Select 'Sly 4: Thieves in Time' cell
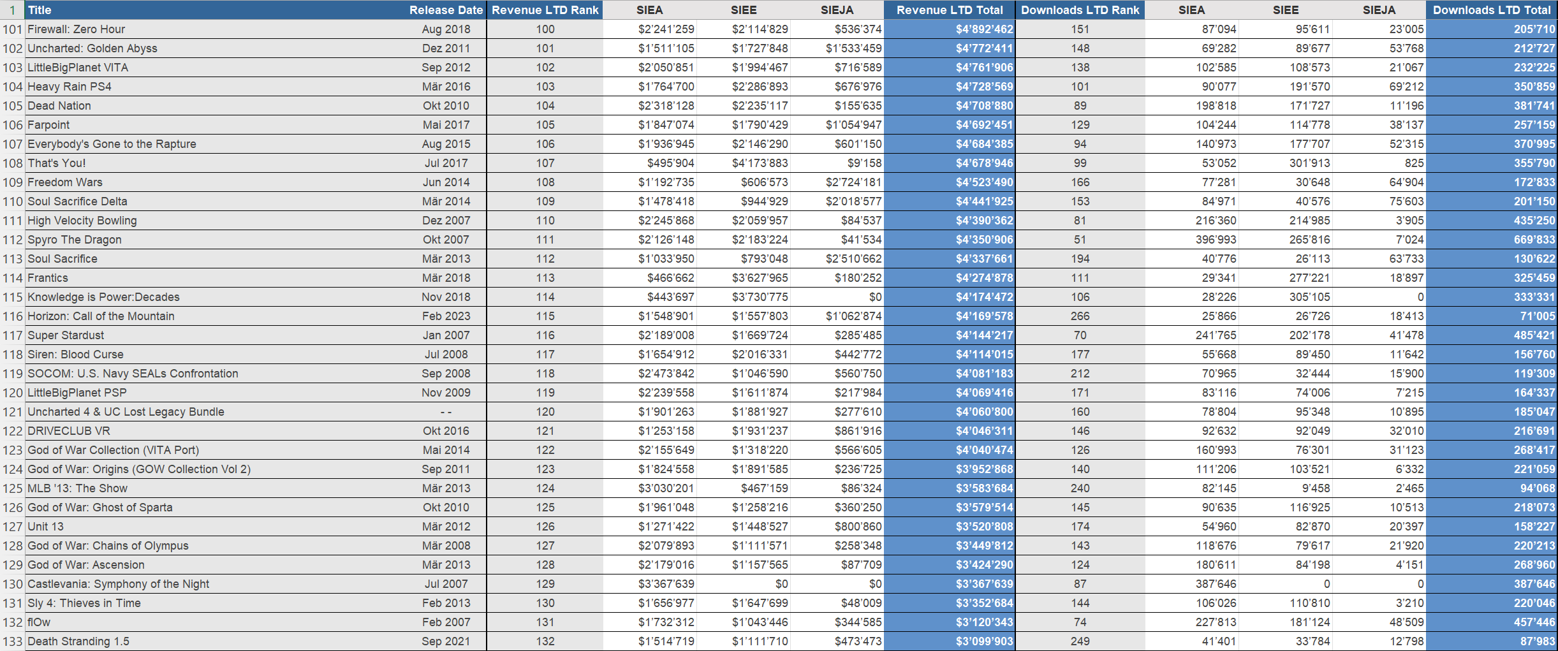Screen dimensions: 1558x651 pyautogui.click(x=216, y=603)
